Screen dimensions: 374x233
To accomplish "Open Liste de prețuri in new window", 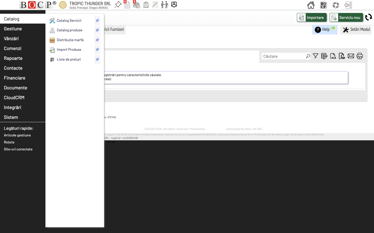I will click(x=97, y=59).
